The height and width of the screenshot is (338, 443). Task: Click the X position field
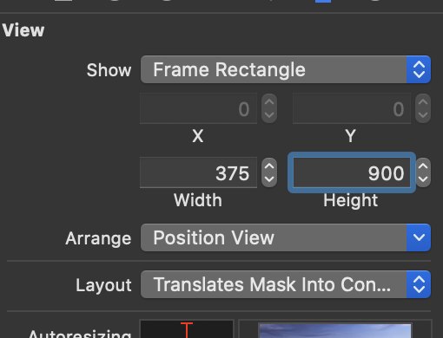coord(198,108)
